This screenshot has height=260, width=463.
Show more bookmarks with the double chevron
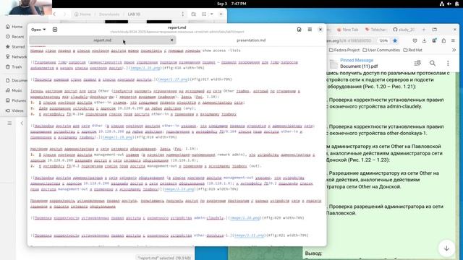454,50
